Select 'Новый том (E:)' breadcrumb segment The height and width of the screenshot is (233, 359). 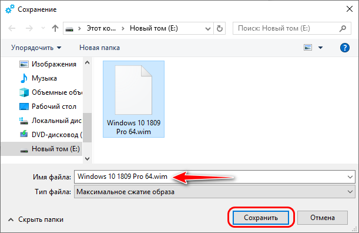pos(153,28)
